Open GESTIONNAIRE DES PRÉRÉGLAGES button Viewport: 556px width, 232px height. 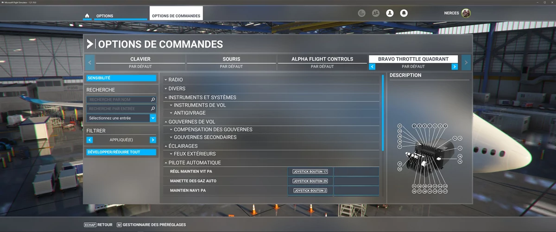coord(151,225)
